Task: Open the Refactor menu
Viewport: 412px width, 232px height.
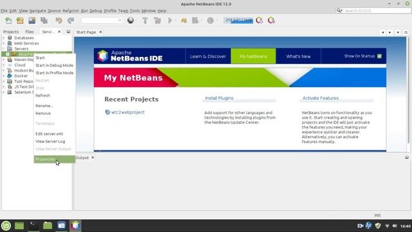Action: point(71,11)
